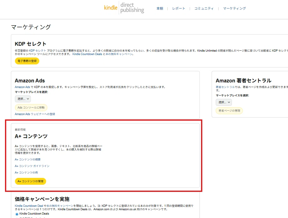Expand the Amazon Ads marketplace 選択 dropdown
This screenshot has width=288, height=218.
(x=23, y=99)
